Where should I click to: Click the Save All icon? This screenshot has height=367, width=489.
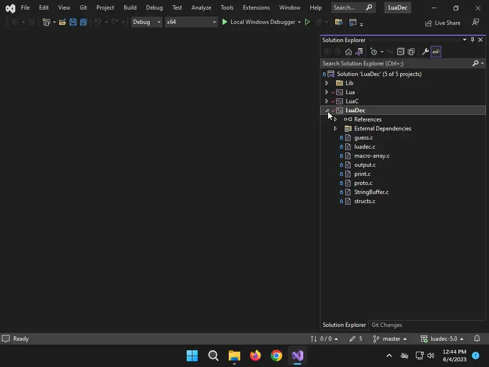(x=83, y=22)
